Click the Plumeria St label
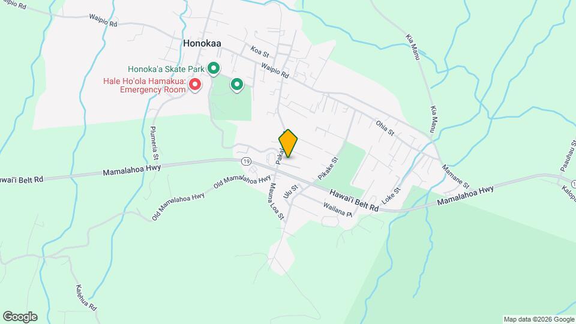 [154, 143]
